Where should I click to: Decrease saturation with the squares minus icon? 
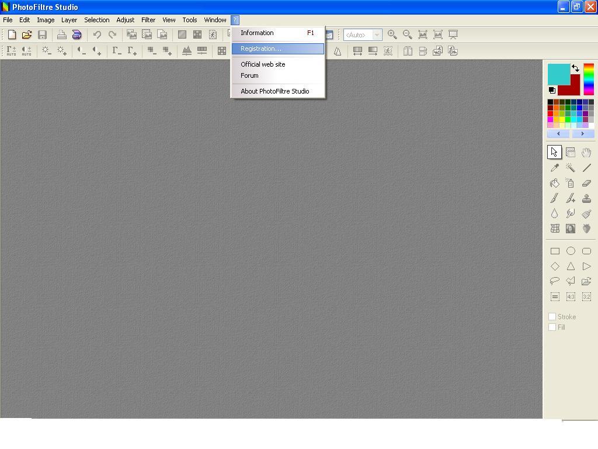point(152,51)
